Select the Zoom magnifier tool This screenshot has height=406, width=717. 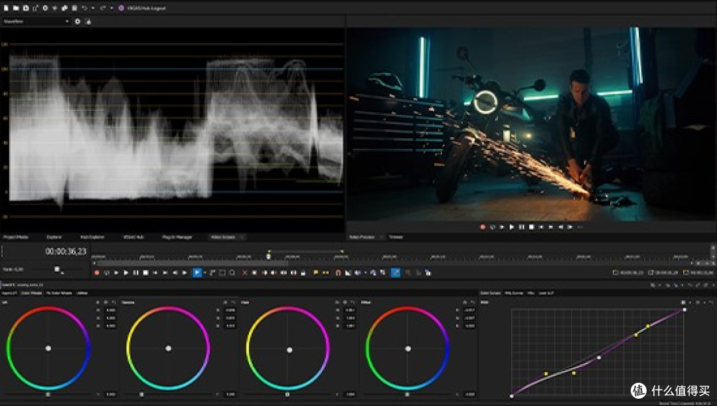232,273
